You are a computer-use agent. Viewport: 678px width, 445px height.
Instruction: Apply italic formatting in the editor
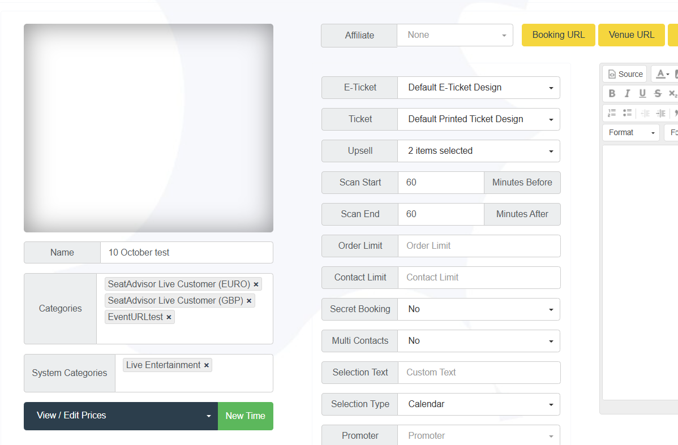pyautogui.click(x=627, y=93)
